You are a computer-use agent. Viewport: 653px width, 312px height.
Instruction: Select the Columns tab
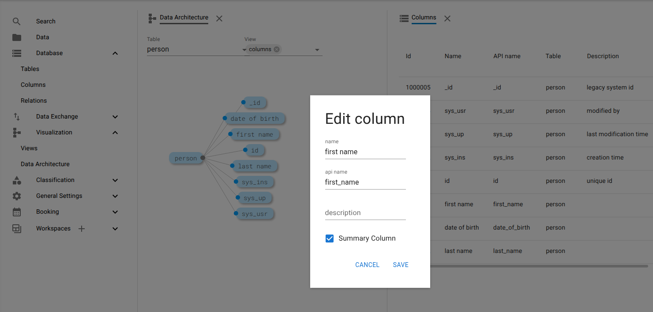click(x=424, y=18)
